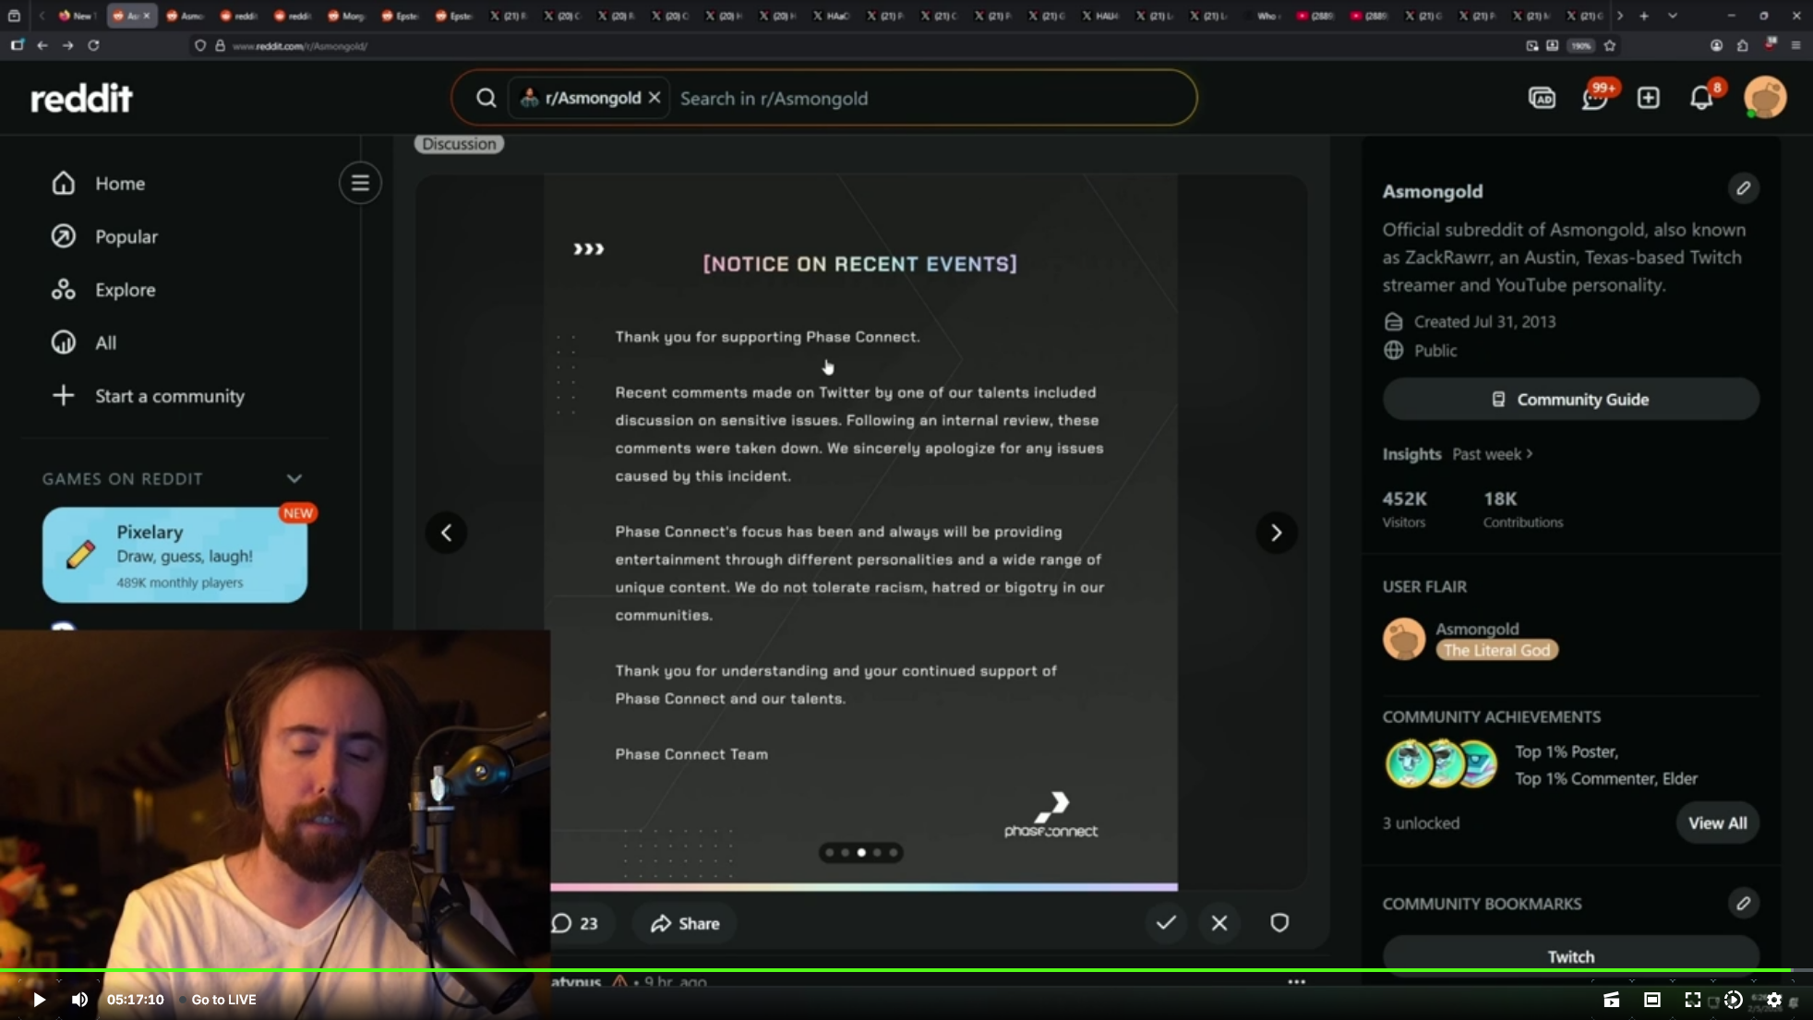Go to Popular in sidebar
Viewport: 1813px width, 1020px height.
tap(126, 236)
